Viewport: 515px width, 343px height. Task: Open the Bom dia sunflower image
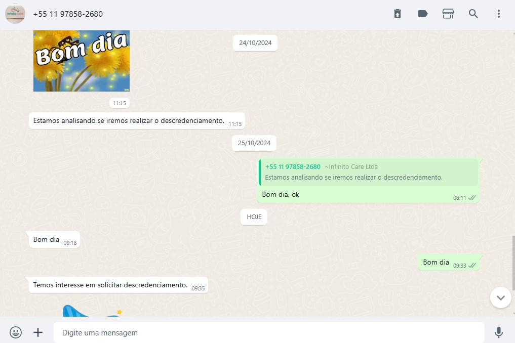pos(82,61)
